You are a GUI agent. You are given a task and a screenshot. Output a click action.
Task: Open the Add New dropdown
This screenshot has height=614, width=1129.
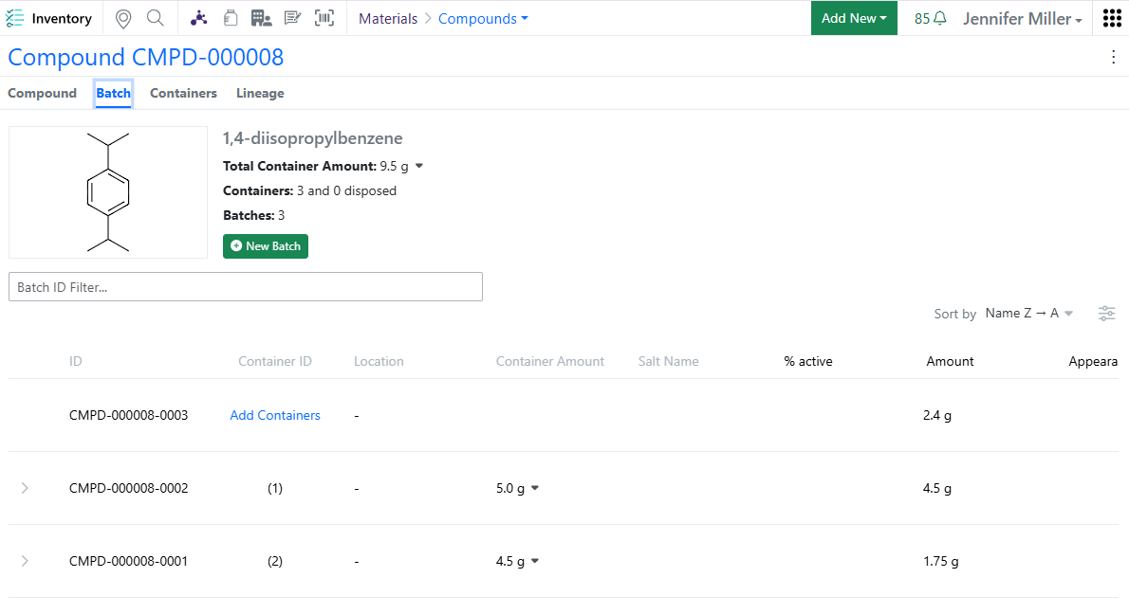(853, 19)
